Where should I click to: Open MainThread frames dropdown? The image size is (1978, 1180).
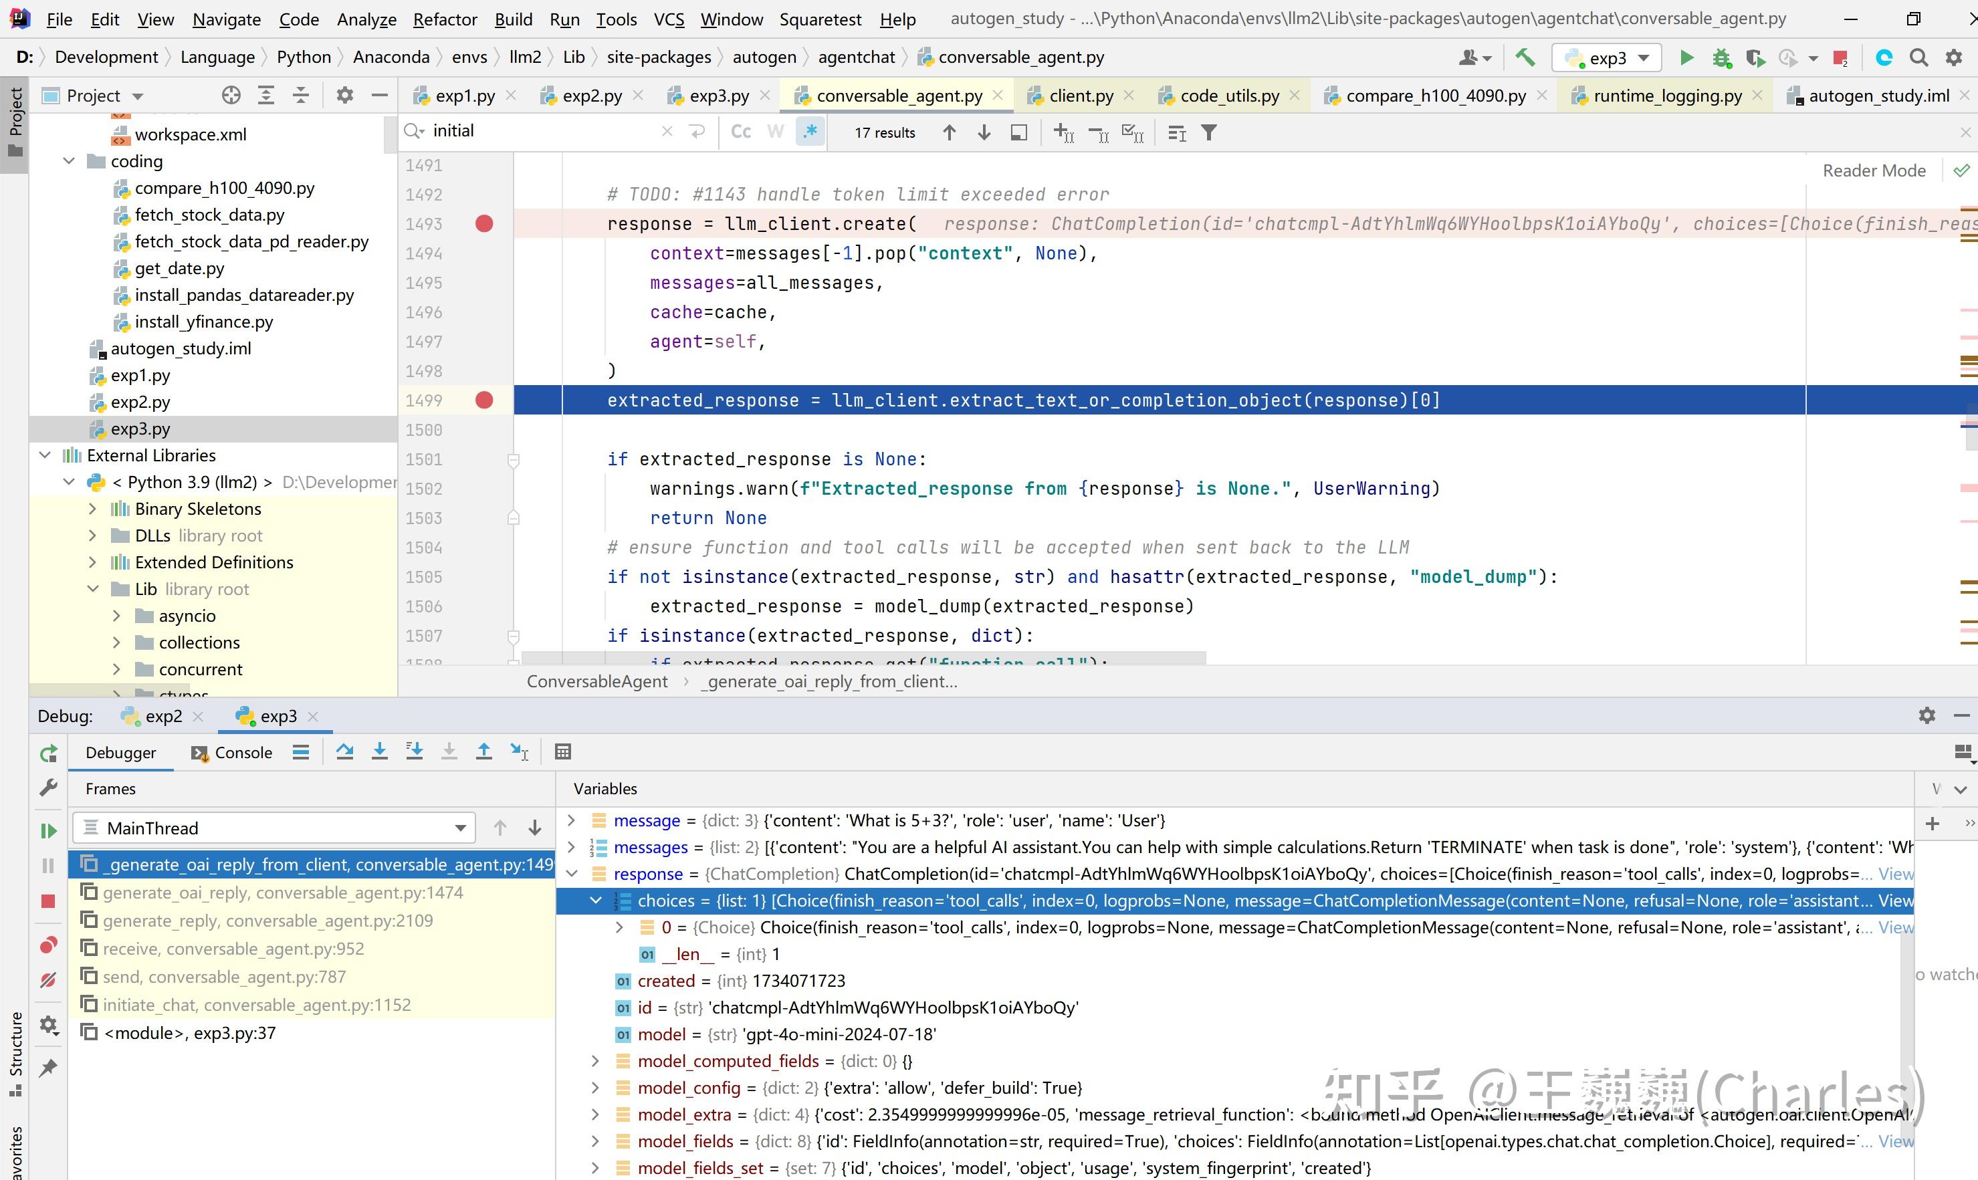pyautogui.click(x=459, y=828)
